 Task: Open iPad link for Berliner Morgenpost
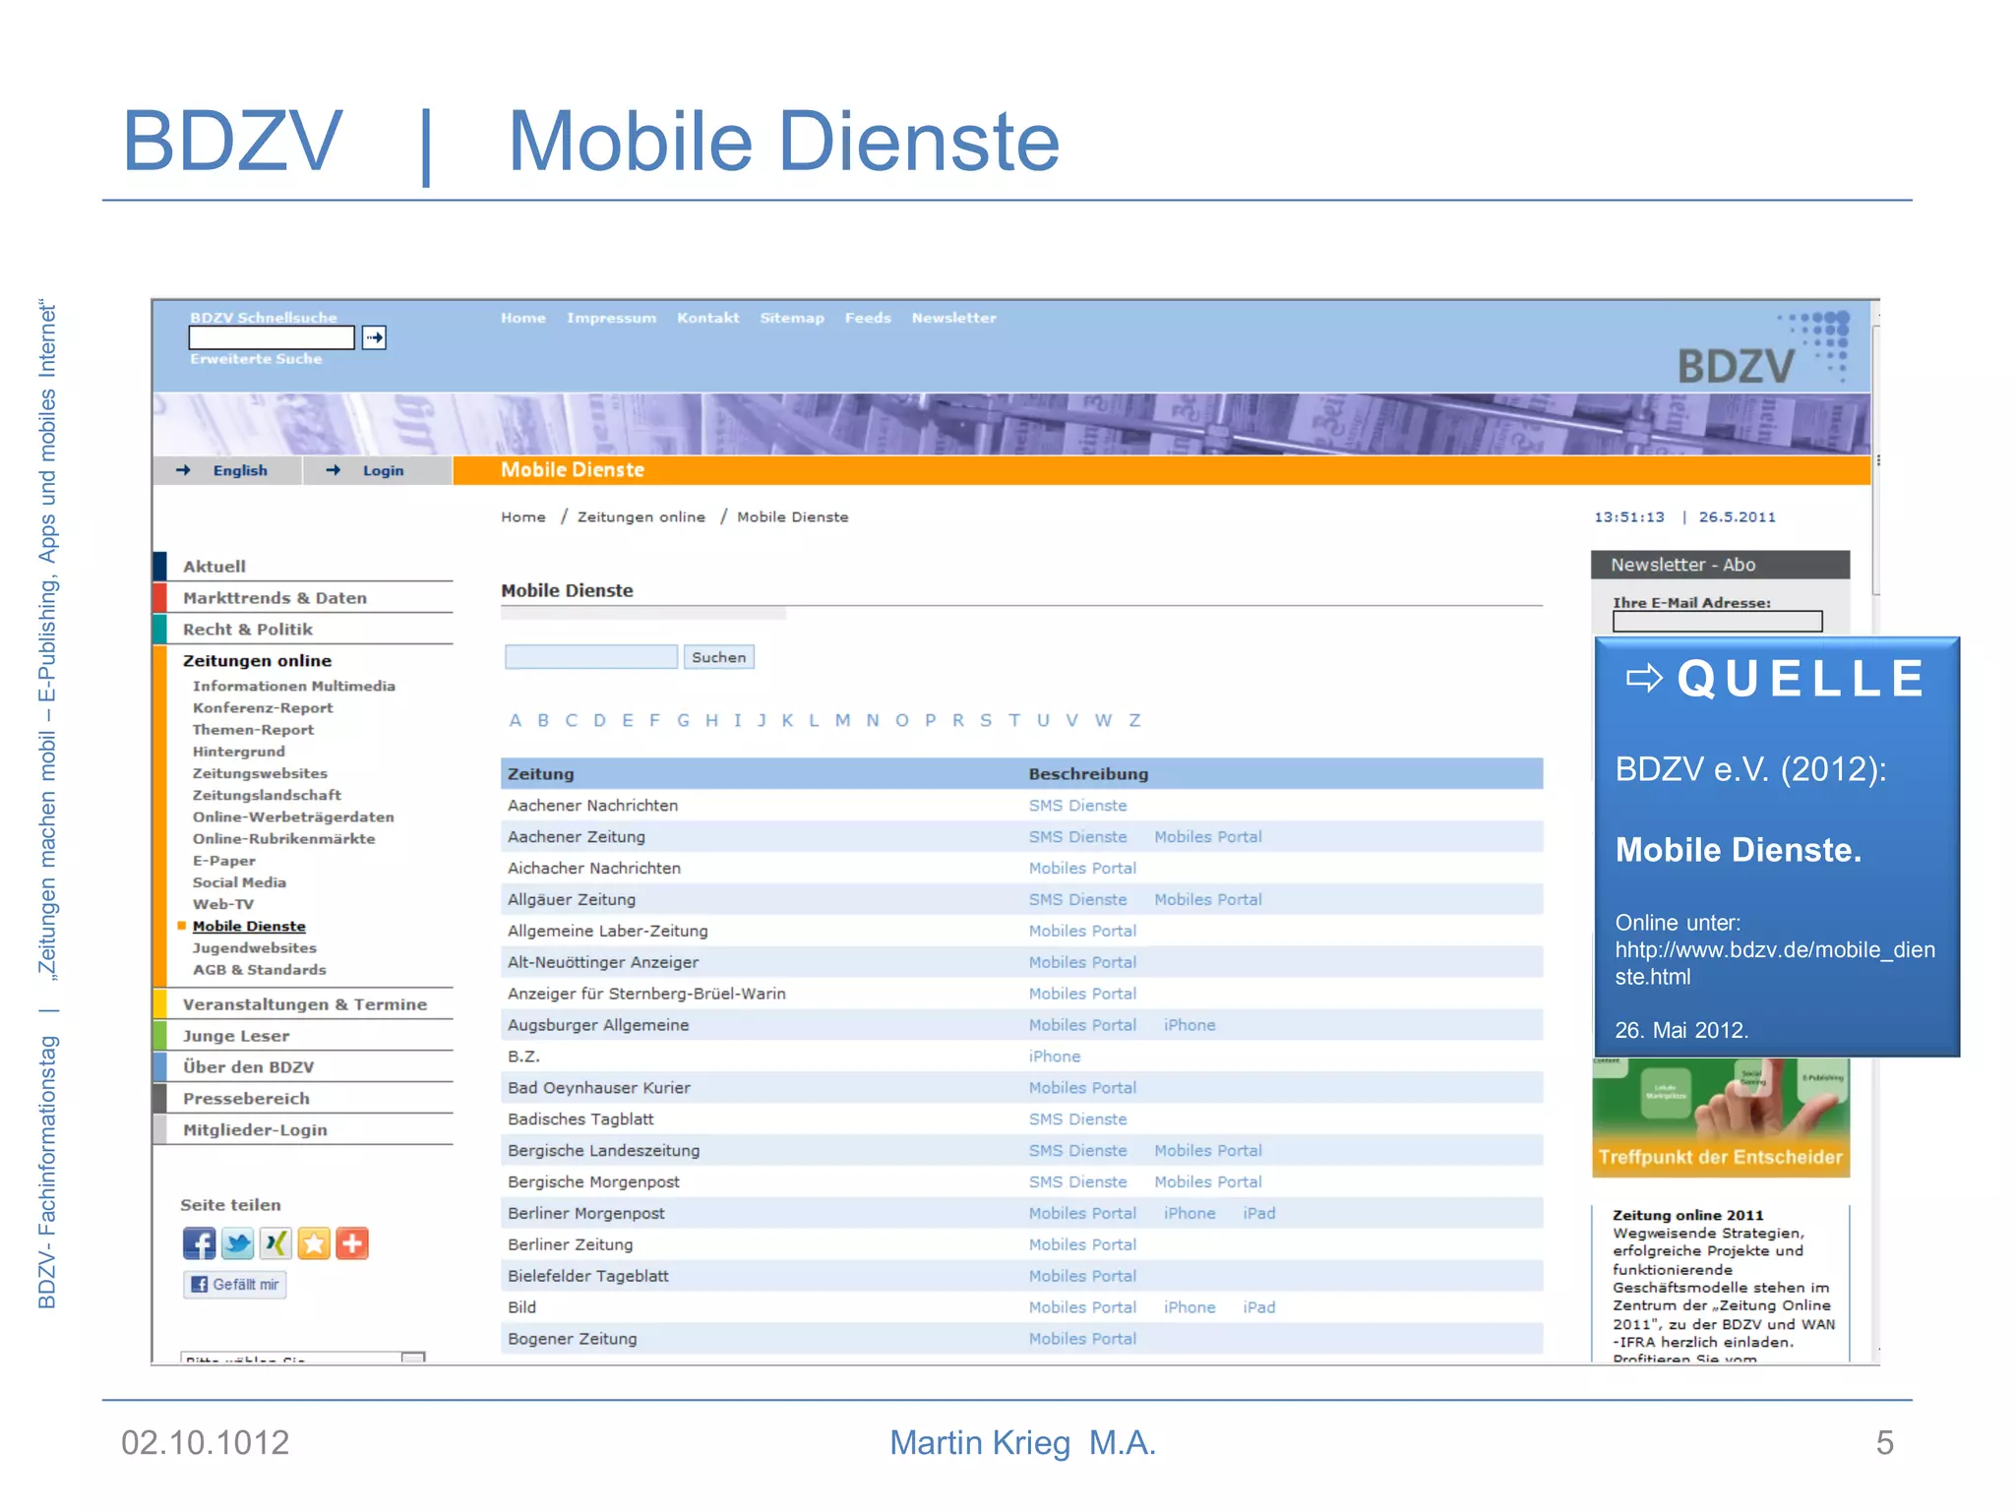pyautogui.click(x=1259, y=1214)
